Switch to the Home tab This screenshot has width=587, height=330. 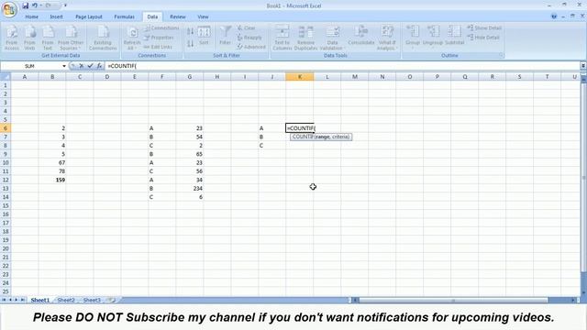click(x=31, y=16)
